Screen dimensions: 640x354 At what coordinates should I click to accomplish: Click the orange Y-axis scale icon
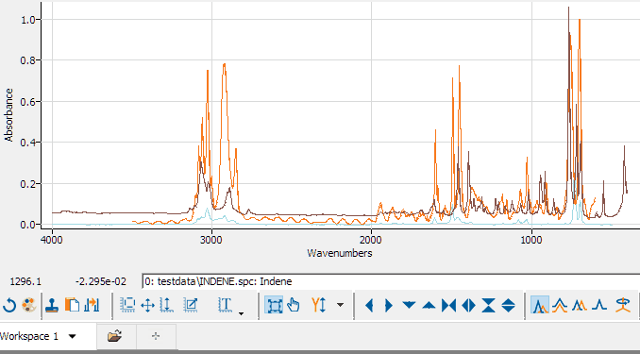(318, 305)
